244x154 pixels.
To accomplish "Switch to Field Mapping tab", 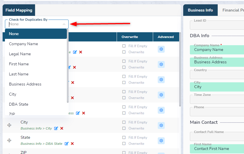I will [19, 10].
